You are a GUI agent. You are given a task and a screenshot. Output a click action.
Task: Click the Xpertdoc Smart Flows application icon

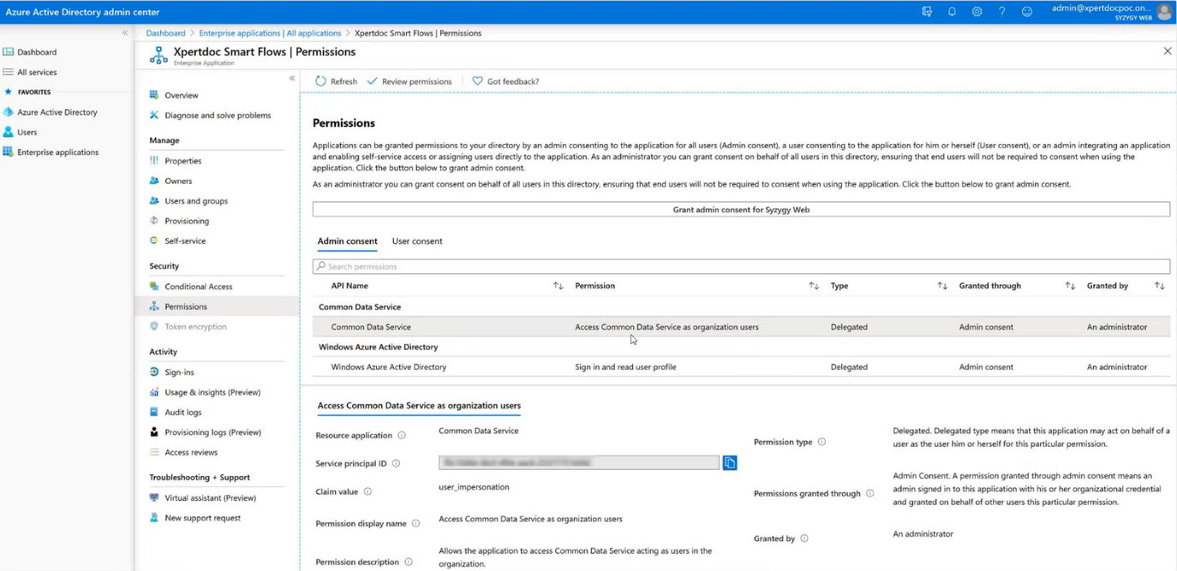coord(158,56)
